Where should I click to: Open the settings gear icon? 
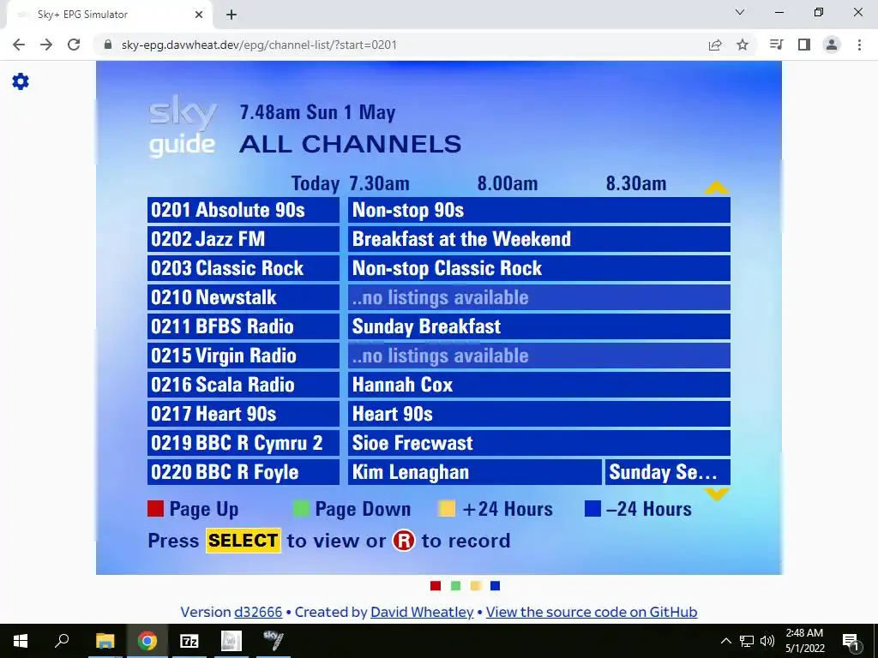click(x=21, y=81)
